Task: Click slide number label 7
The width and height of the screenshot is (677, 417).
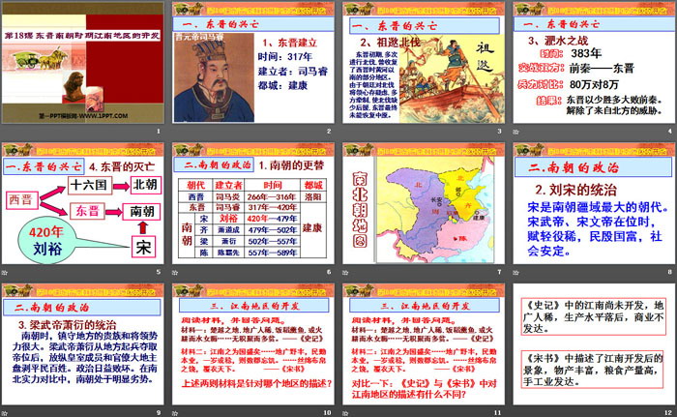Action: click(x=500, y=272)
